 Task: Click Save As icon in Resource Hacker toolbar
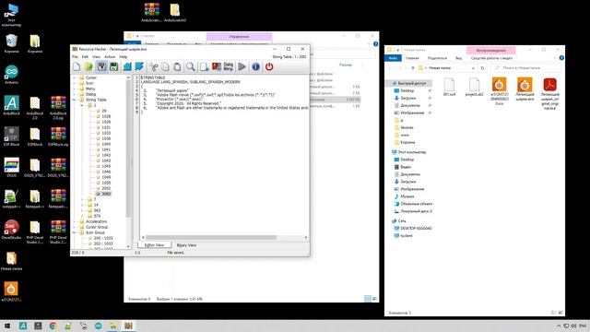[x=113, y=66]
